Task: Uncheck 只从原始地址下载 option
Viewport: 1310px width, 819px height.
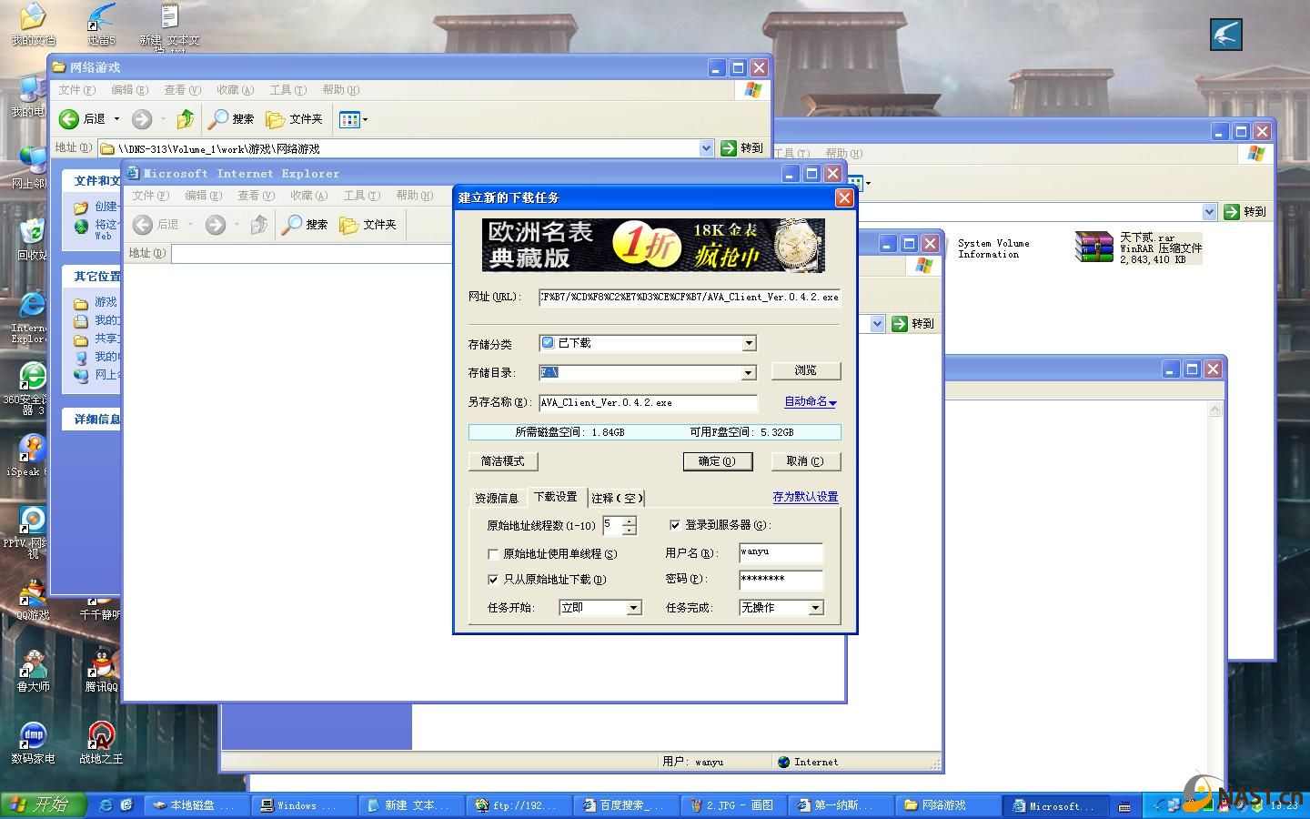Action: [x=493, y=580]
